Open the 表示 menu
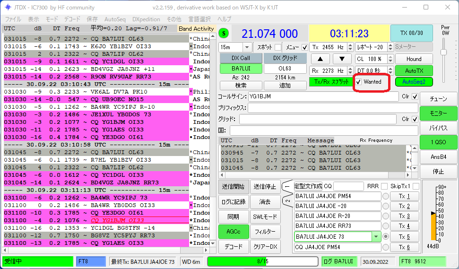Viewport: 459px width, 269px height. coord(34,19)
